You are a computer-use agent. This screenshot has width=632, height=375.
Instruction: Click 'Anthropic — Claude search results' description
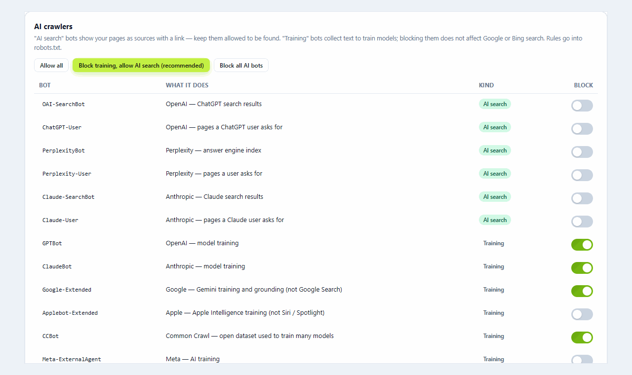click(x=215, y=197)
